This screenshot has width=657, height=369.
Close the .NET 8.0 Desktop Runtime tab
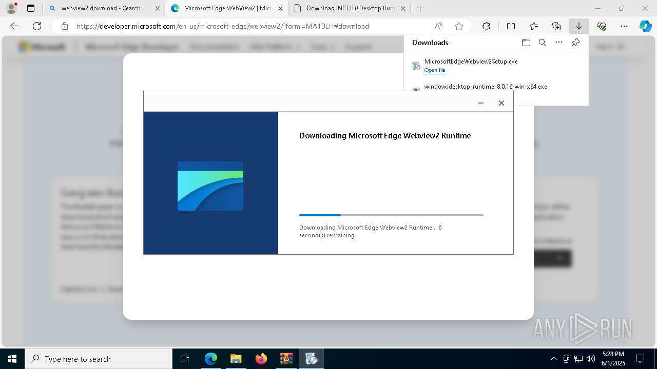click(403, 8)
